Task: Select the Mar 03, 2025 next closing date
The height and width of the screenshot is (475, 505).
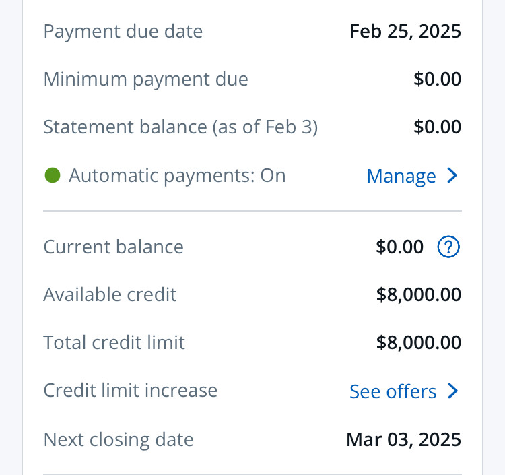Action: (x=403, y=440)
